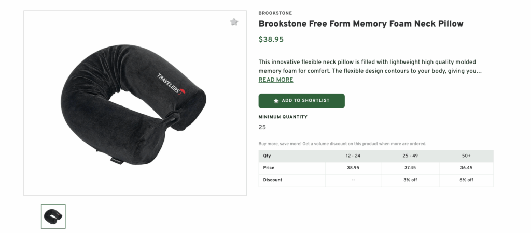
Task: Click the main neck pillow product image
Action: (x=135, y=103)
